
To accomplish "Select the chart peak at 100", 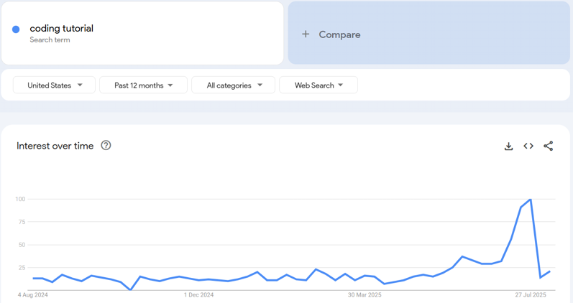I will coord(531,200).
